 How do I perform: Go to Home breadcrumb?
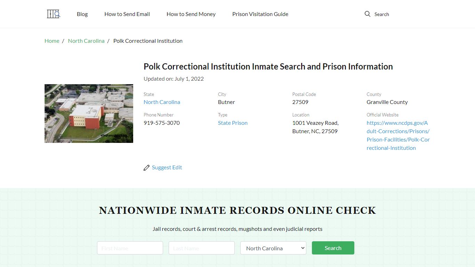[52, 41]
